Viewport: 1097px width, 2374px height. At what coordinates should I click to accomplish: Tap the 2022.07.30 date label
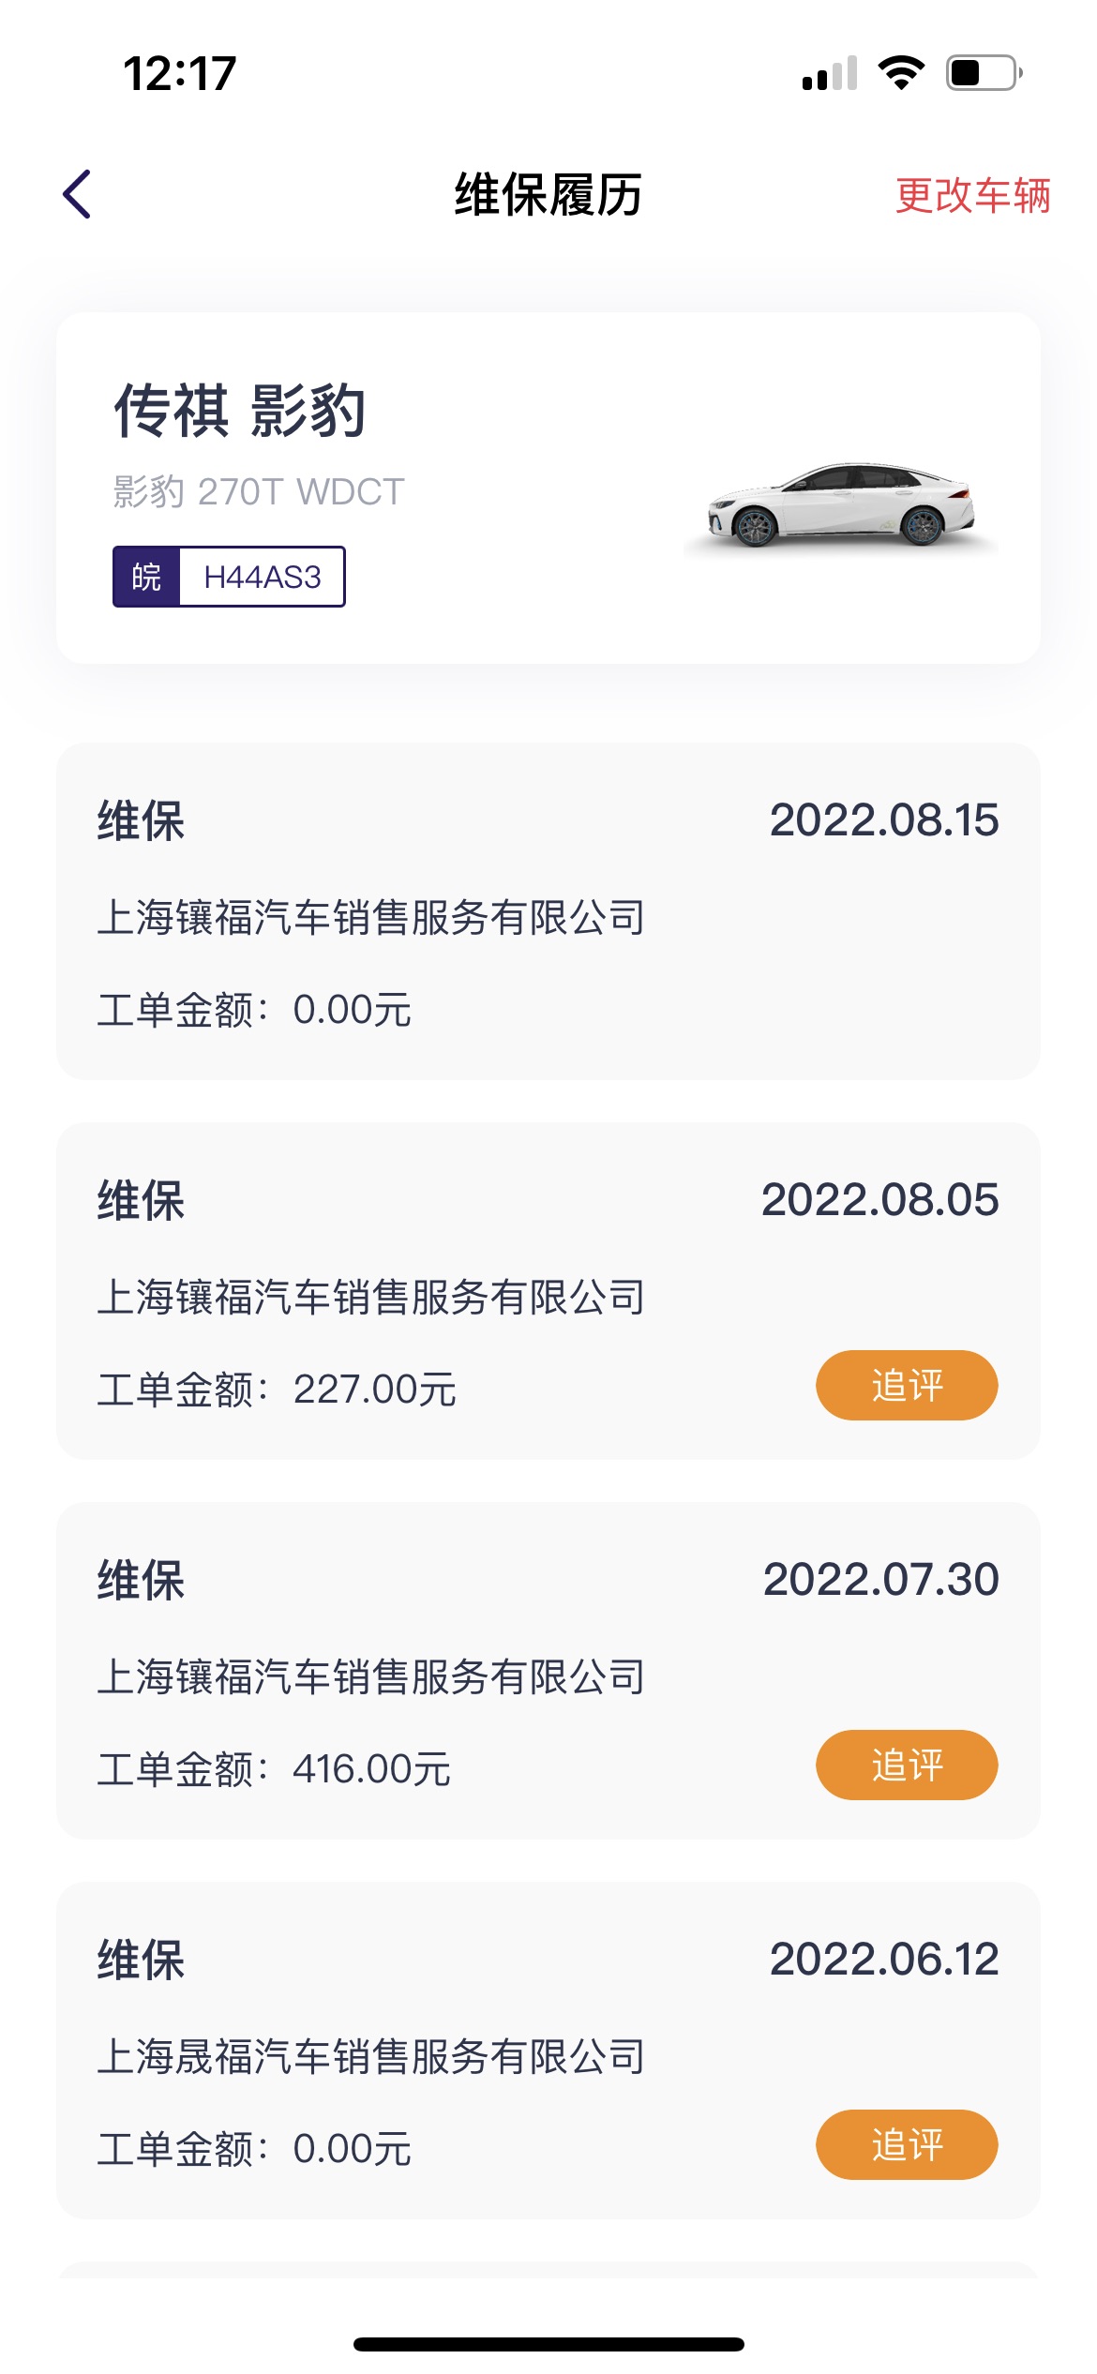click(880, 1580)
